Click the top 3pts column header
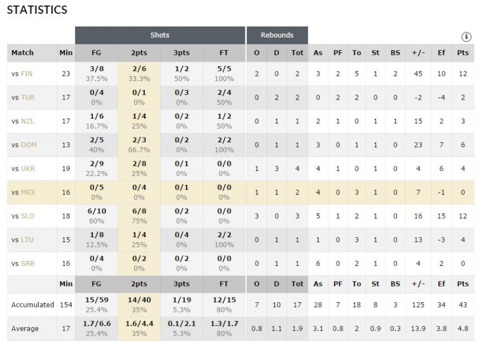Screen dimensions: 477x342 (181, 53)
